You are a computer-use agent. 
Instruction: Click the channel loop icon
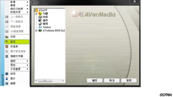(x=7, y=26)
